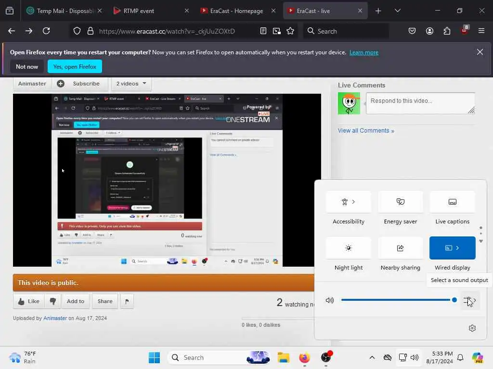493x369 pixels.
Task: Switch to RTMP event tab
Action: (151, 11)
